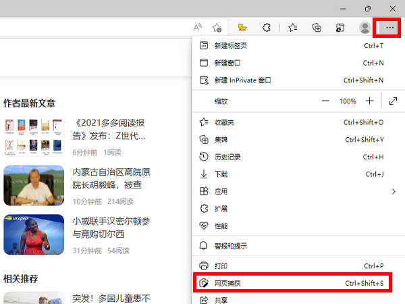Click the yellow cat extension icon

click(x=242, y=28)
